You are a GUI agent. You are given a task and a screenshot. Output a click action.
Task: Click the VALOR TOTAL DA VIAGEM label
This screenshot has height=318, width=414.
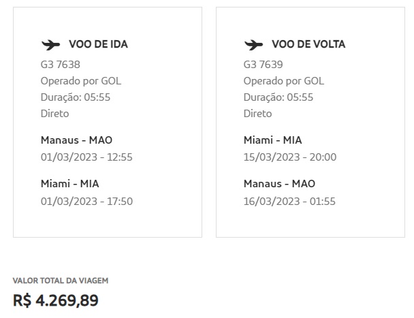(x=61, y=281)
